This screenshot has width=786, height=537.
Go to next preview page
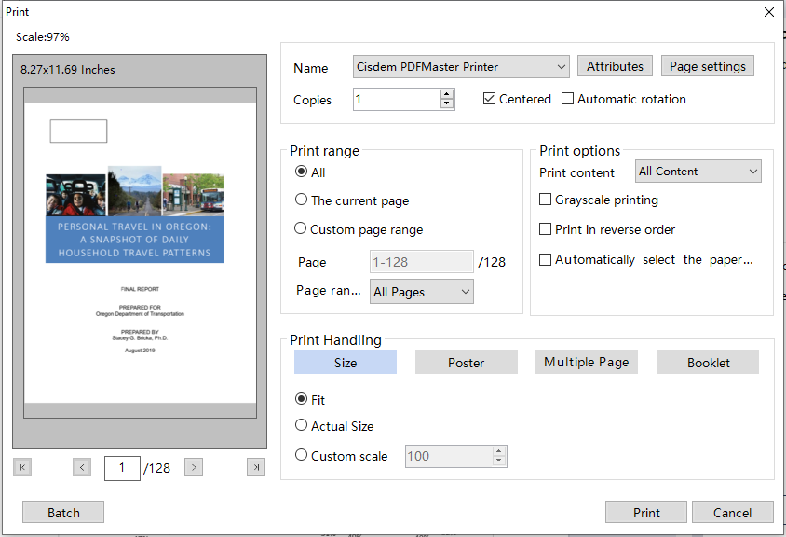[x=194, y=467]
